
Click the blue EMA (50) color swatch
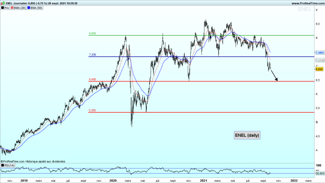coord(29,8)
